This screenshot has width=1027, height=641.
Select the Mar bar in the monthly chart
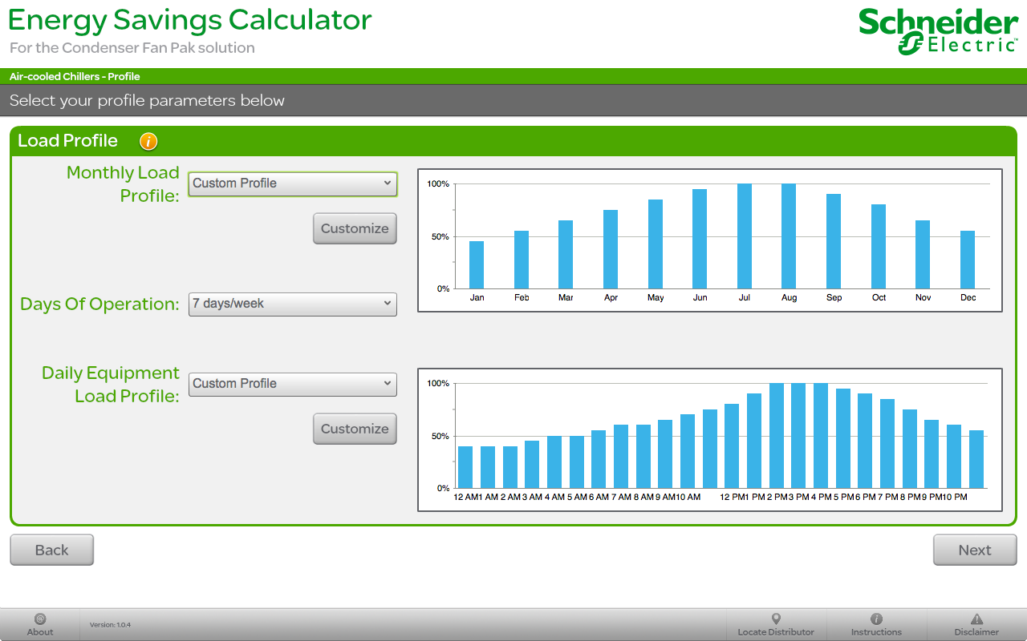coord(566,254)
